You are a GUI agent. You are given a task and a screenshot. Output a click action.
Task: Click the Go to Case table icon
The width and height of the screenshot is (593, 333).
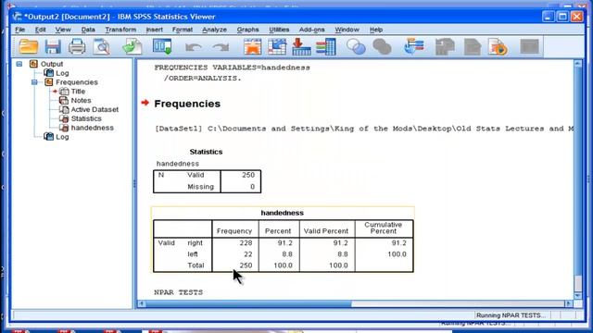click(277, 47)
